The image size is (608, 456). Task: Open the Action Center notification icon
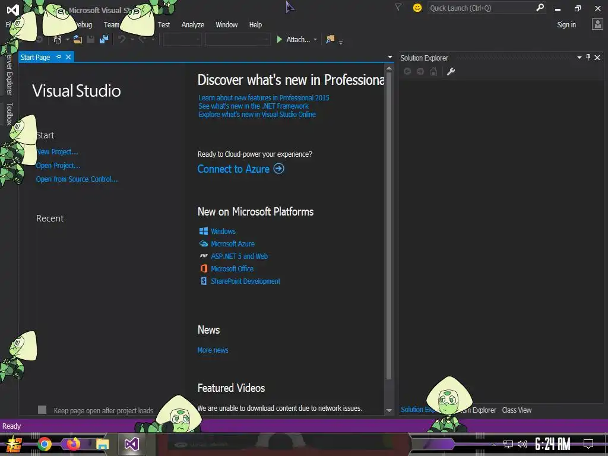click(x=588, y=444)
